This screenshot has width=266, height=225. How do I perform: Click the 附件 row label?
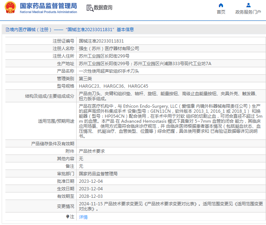coord(70,151)
